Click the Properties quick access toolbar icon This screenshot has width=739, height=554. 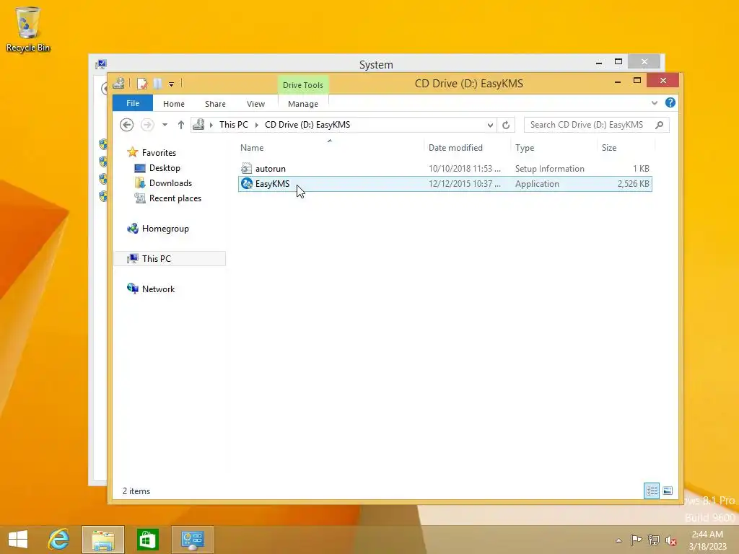142,84
